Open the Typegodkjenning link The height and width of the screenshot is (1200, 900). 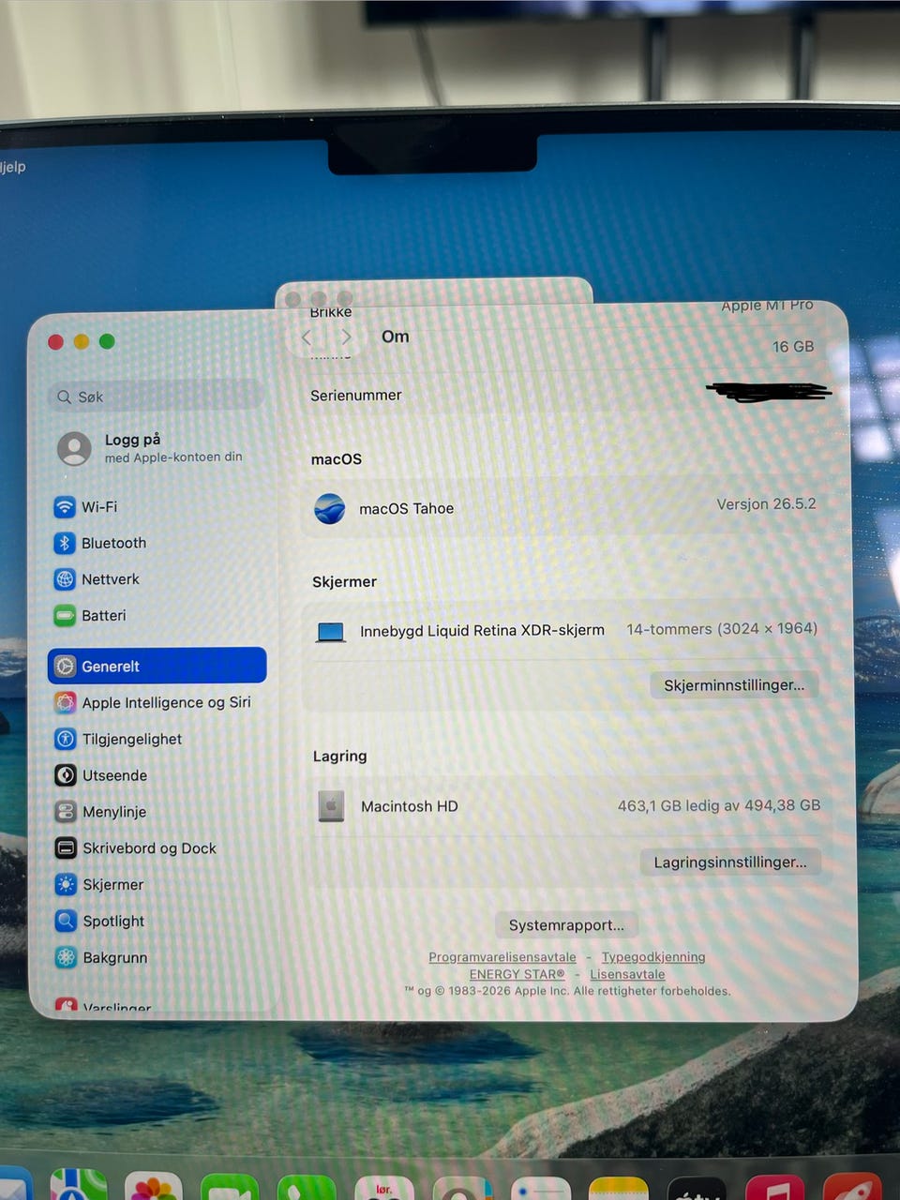[653, 957]
